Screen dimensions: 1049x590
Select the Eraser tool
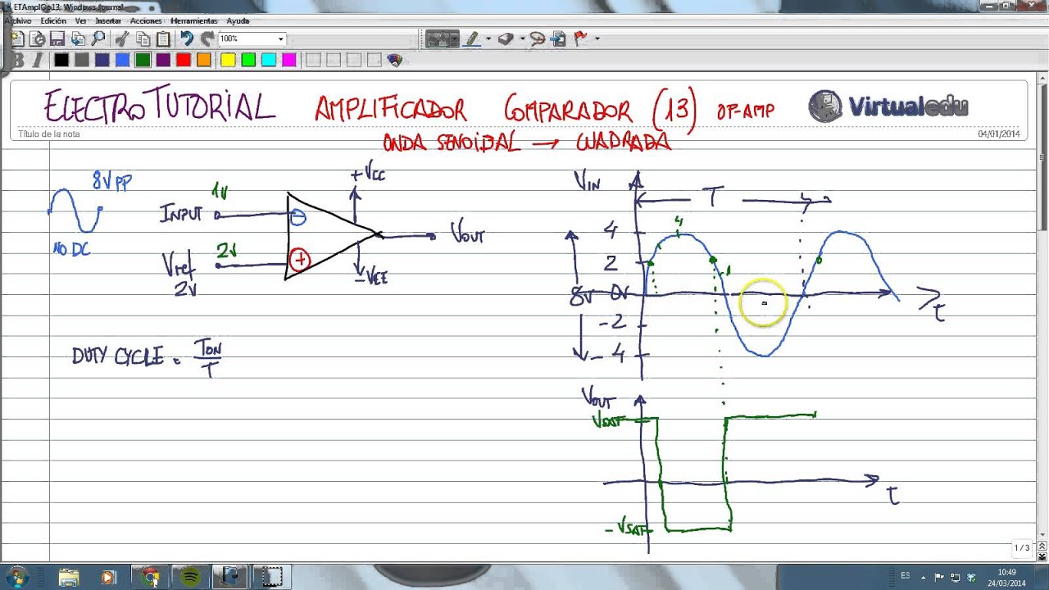505,39
